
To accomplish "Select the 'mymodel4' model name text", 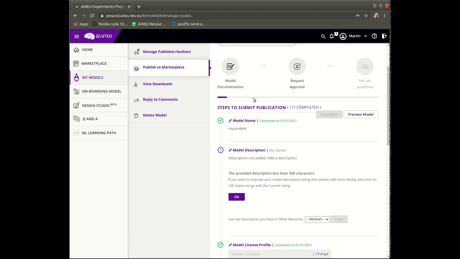I will pyautogui.click(x=237, y=128).
